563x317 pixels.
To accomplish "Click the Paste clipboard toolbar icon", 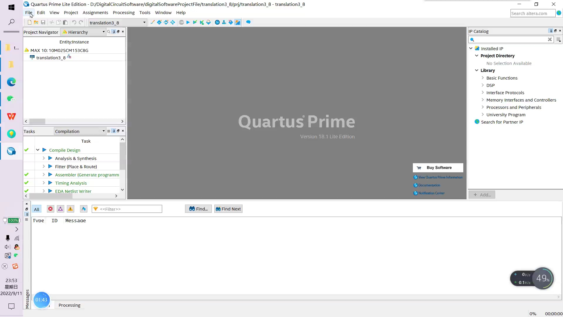I will tap(65, 22).
